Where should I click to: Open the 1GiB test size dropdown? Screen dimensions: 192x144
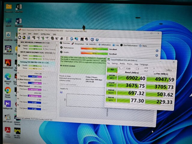point(131,69)
